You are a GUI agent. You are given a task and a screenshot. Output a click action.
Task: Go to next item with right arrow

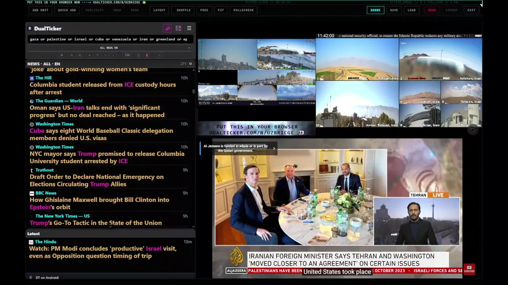[x=113, y=55]
